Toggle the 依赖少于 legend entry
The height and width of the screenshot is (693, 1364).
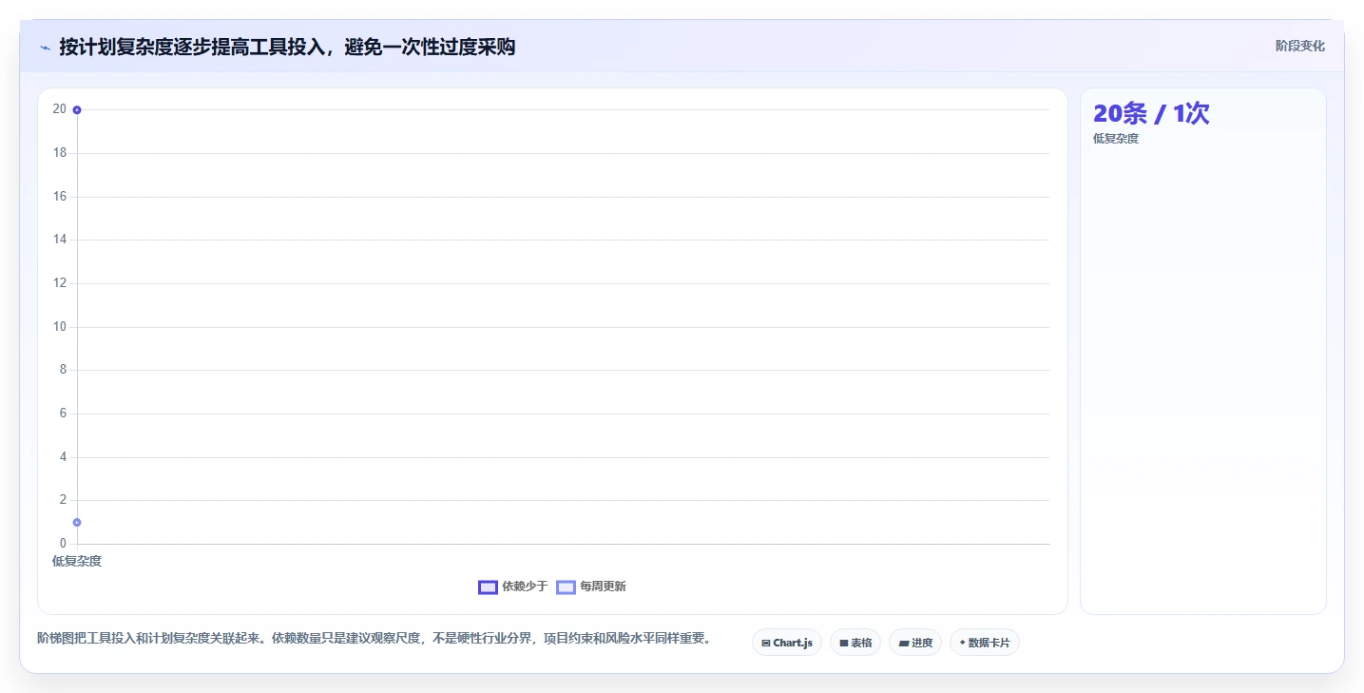pyautogui.click(x=513, y=587)
